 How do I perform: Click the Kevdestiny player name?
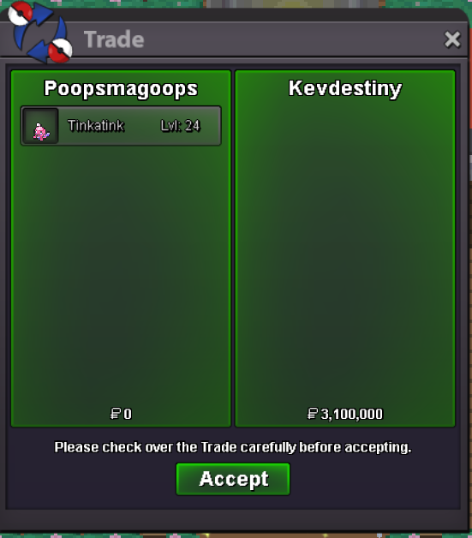click(345, 88)
